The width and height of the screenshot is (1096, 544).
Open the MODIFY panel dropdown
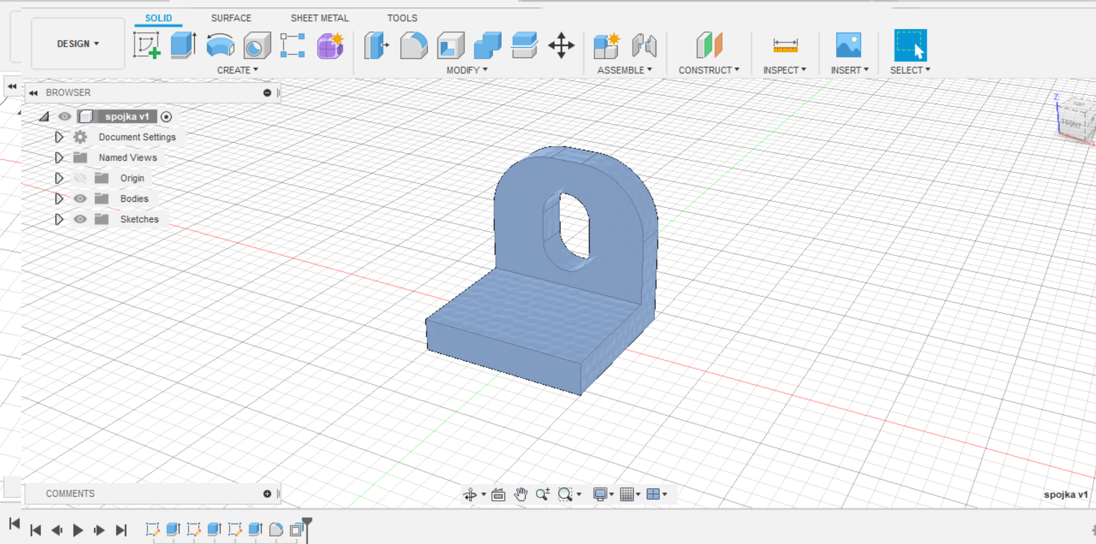coord(467,70)
